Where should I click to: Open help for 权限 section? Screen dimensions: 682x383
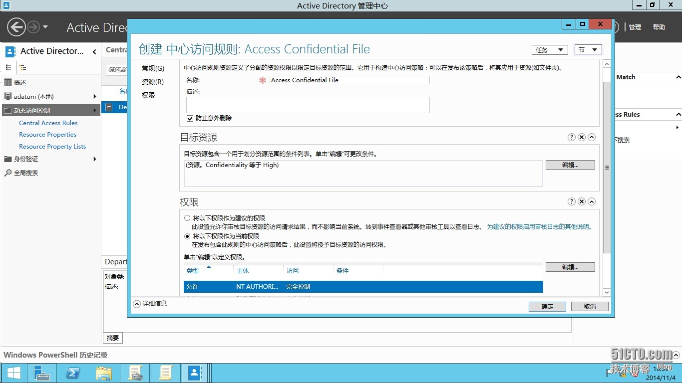(x=572, y=202)
